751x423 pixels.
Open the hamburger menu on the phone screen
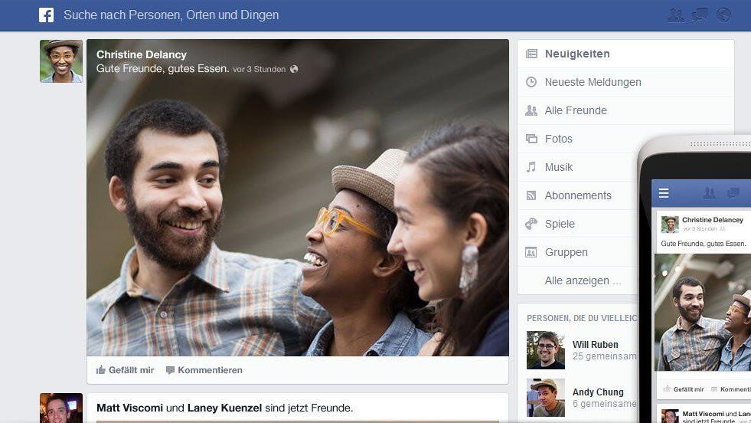(x=664, y=193)
